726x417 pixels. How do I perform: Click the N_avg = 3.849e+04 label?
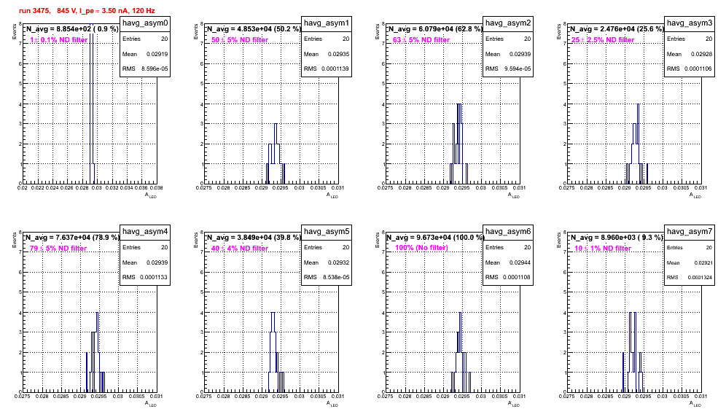(x=254, y=238)
